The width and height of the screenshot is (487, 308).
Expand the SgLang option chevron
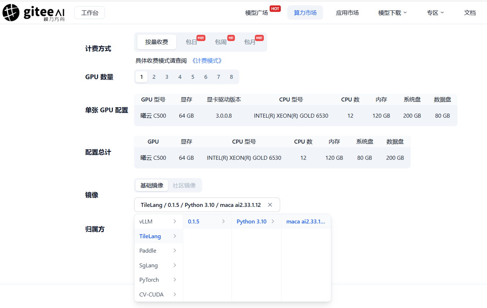click(175, 265)
